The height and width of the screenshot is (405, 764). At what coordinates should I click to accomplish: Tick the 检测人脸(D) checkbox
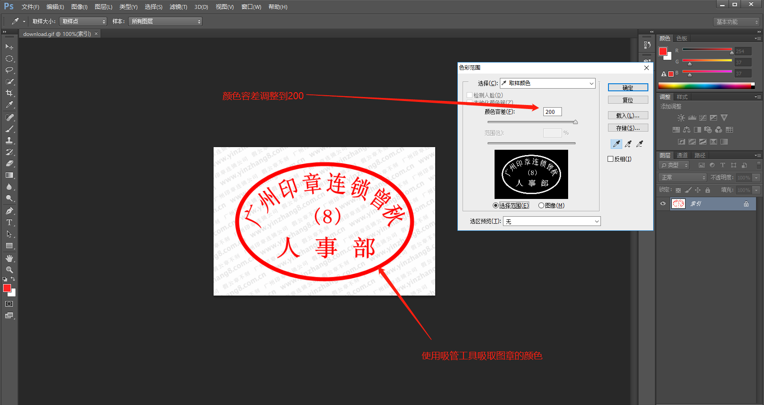470,95
